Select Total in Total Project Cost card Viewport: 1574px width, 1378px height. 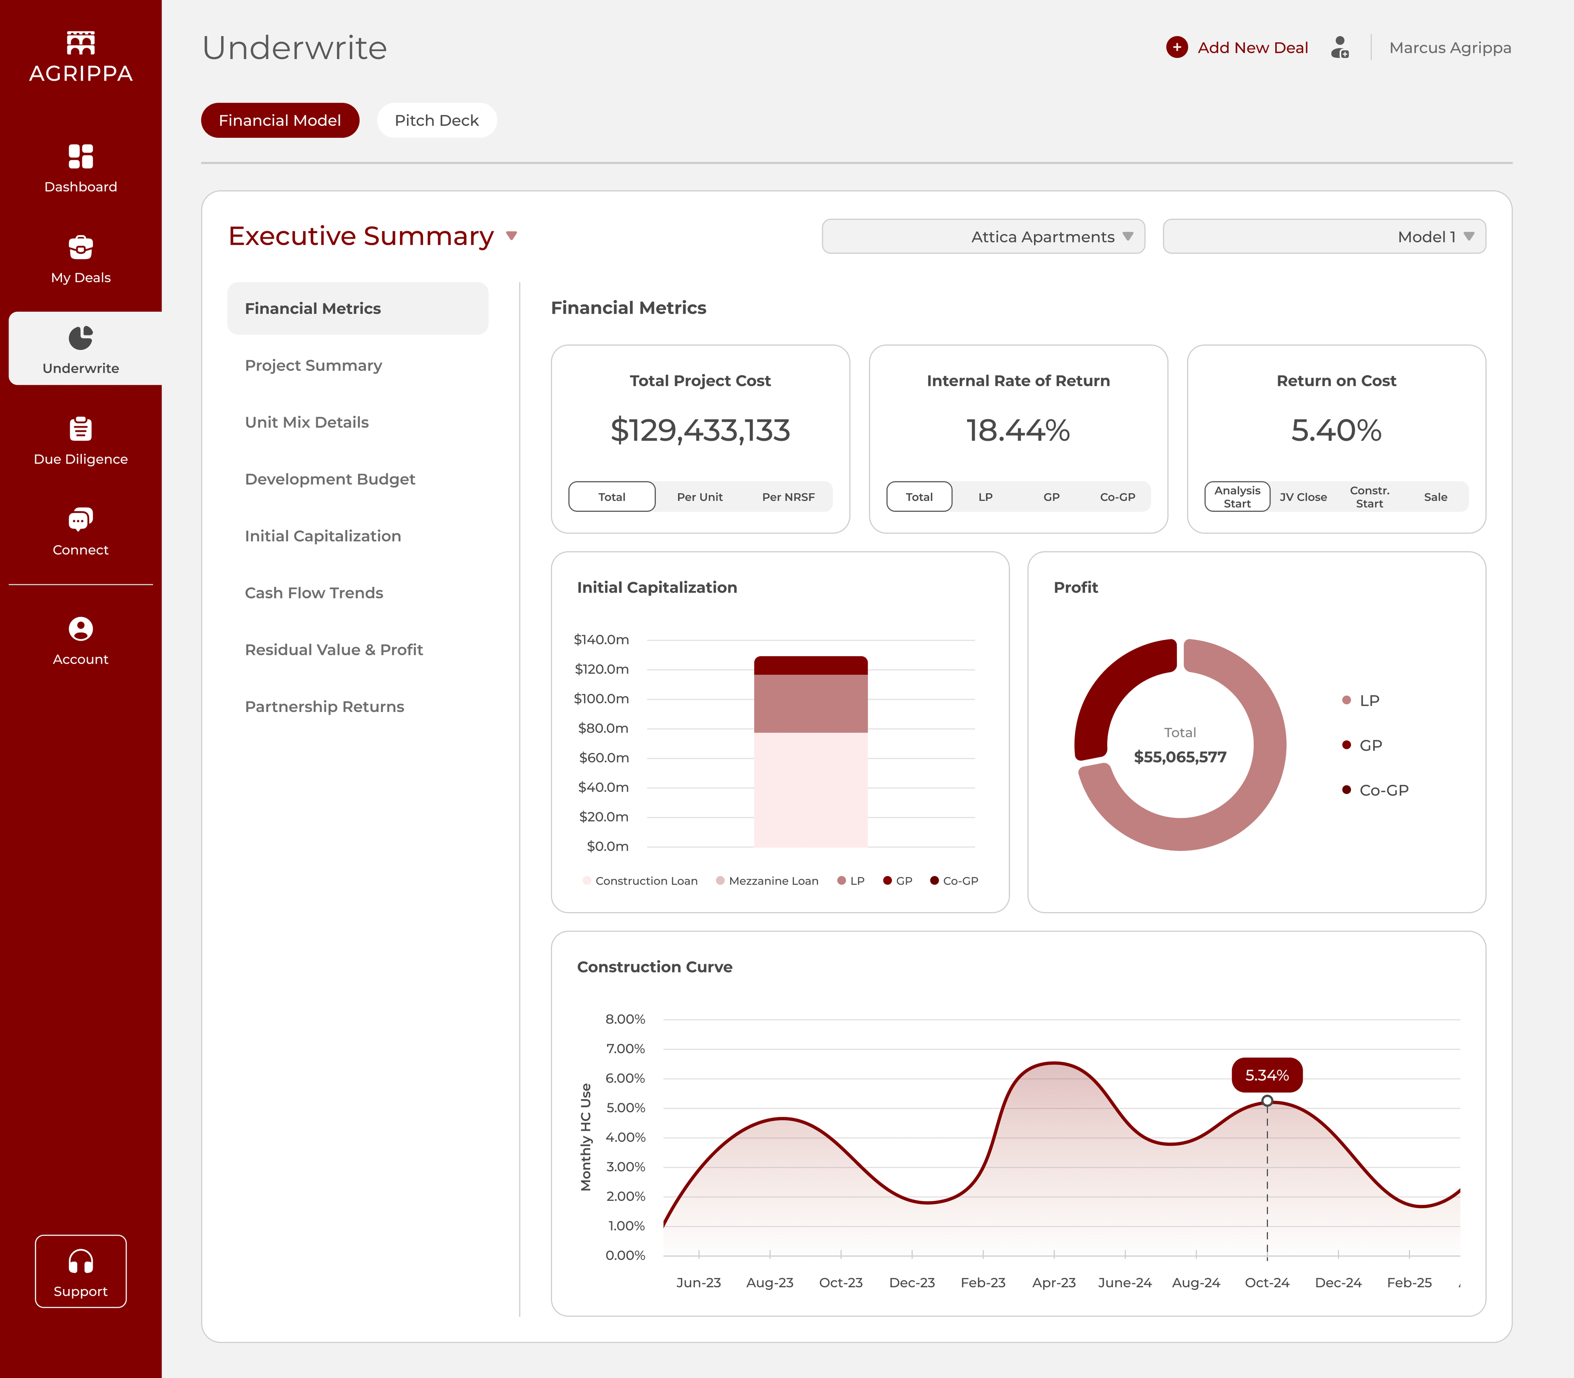point(612,497)
